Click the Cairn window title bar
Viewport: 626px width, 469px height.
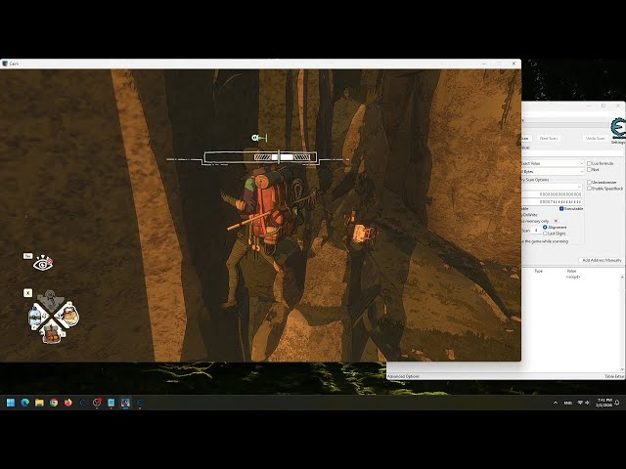[x=260, y=64]
